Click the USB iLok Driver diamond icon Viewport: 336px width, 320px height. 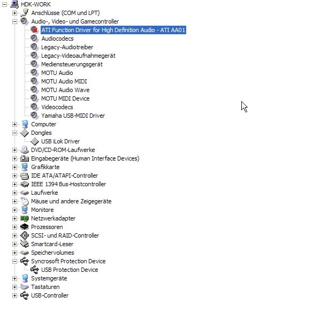tap(34, 141)
